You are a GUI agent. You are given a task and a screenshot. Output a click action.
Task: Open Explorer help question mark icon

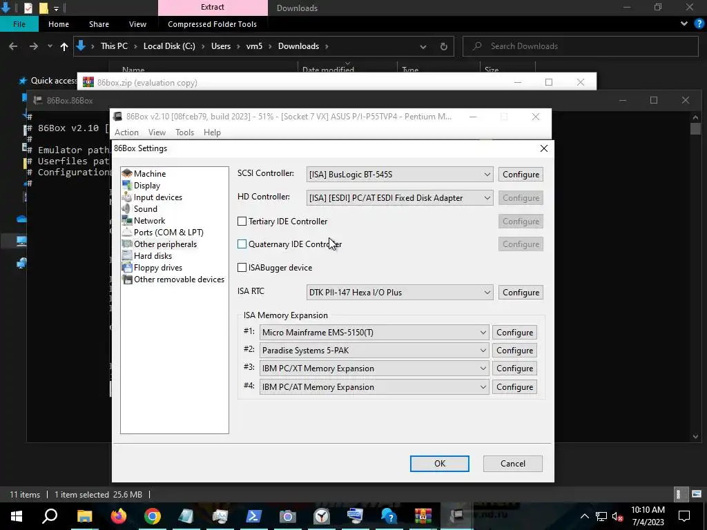coord(699,24)
